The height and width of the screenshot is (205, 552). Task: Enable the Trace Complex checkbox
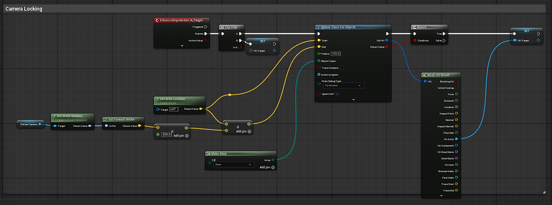point(342,68)
